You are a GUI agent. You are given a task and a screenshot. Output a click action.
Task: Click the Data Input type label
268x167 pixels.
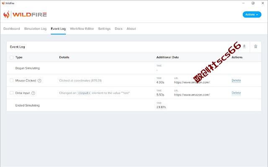pos(23,93)
